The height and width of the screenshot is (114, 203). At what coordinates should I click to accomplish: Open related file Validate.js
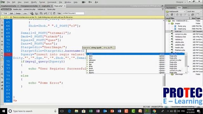tap(41, 9)
